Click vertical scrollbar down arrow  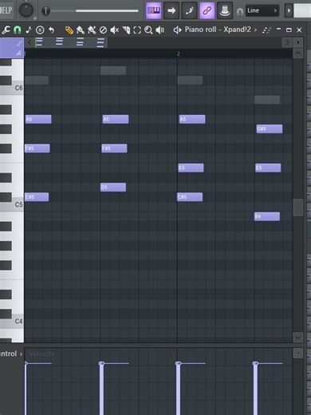coord(298,338)
